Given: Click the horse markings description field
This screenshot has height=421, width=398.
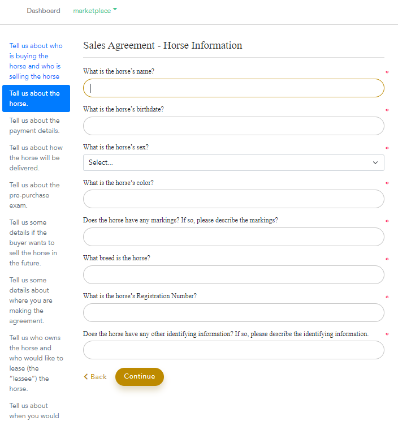Looking at the screenshot, I should [233, 237].
